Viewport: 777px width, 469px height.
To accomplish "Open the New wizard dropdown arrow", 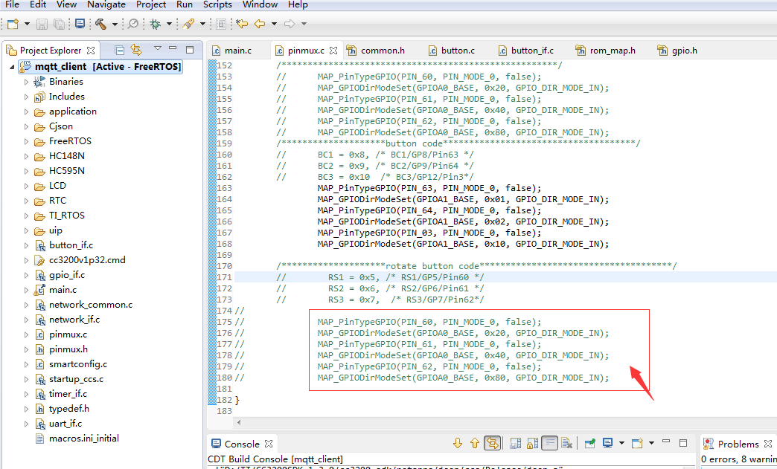I will click(x=27, y=24).
